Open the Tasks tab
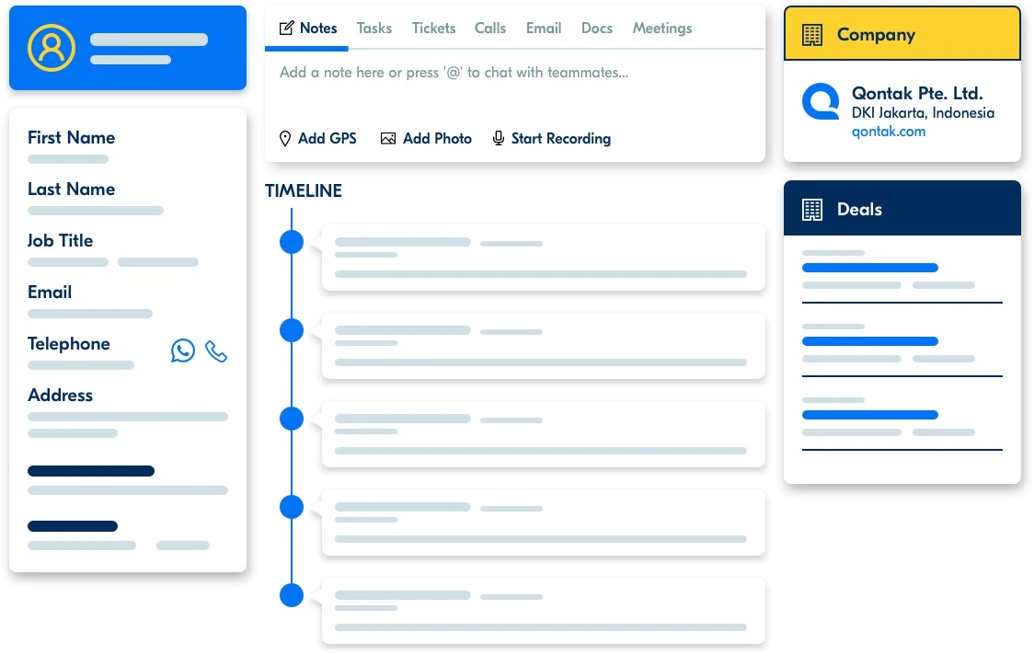This screenshot has width=1034, height=655. pos(373,29)
